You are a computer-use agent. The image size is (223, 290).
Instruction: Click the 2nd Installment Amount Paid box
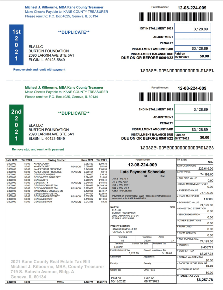192,130
